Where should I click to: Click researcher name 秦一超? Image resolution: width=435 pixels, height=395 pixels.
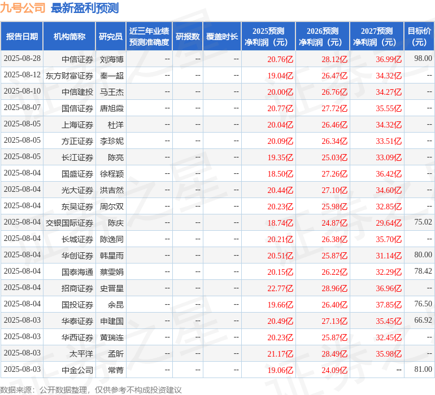111,76
